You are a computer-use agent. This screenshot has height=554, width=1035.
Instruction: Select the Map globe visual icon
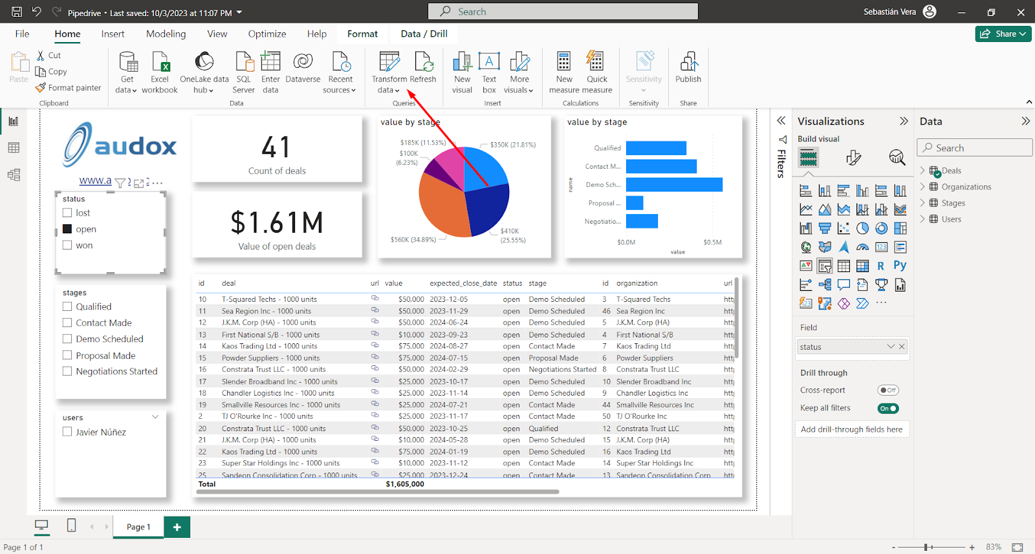coord(806,247)
